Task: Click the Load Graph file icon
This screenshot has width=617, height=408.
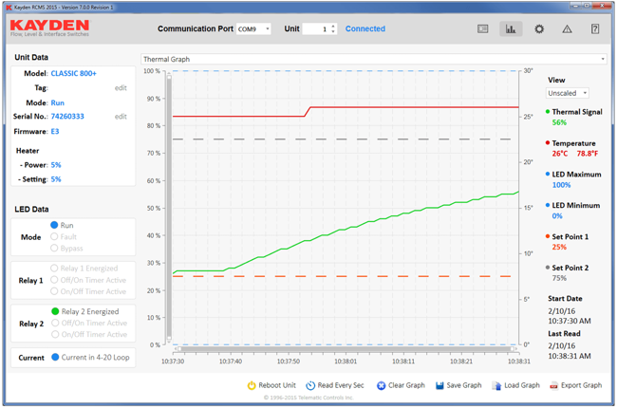Action: (497, 385)
